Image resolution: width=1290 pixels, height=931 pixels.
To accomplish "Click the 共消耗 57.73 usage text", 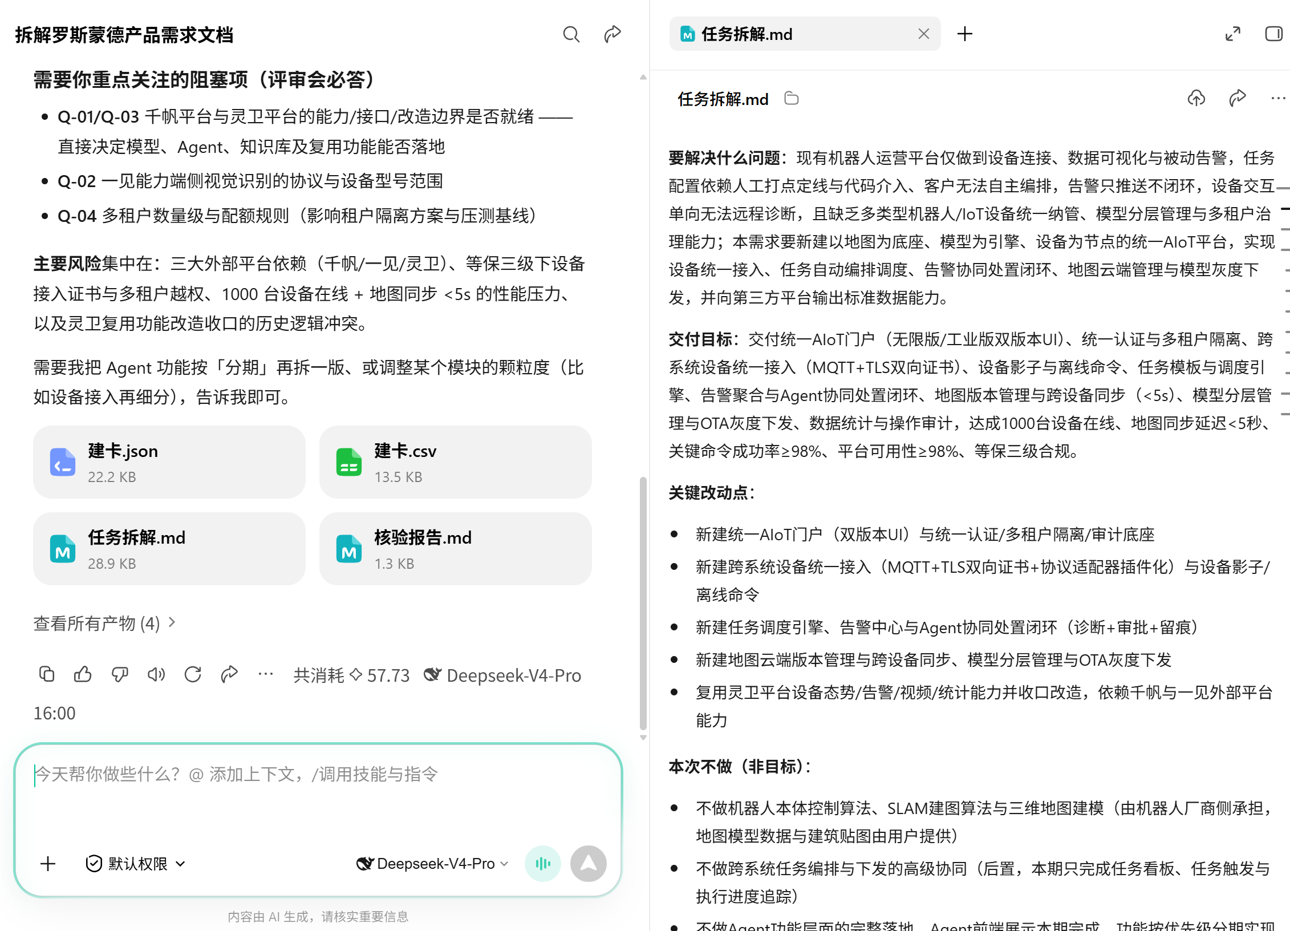I will (x=351, y=675).
